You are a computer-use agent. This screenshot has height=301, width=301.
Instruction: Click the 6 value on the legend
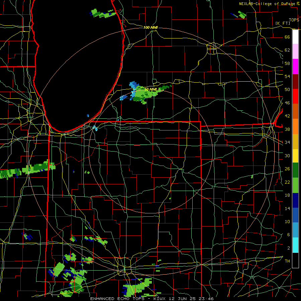tap(288, 234)
